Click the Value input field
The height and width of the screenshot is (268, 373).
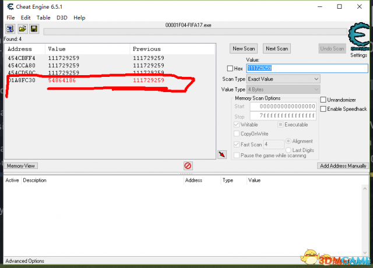(307, 68)
